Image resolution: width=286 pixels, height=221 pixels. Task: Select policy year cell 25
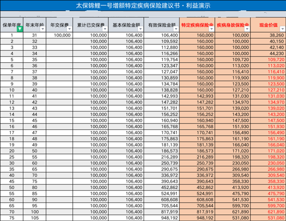coord(12,157)
